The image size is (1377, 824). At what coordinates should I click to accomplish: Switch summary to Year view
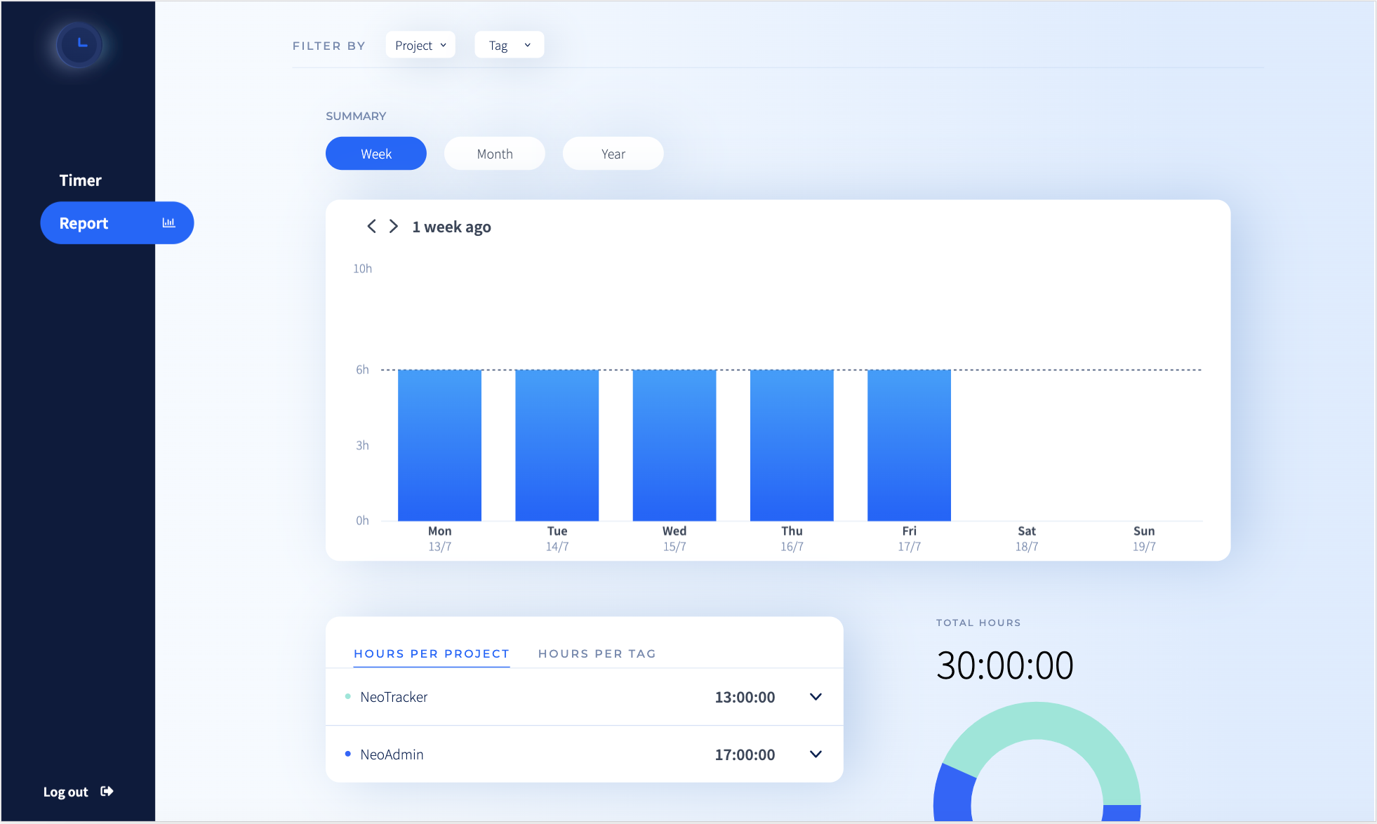coord(613,153)
